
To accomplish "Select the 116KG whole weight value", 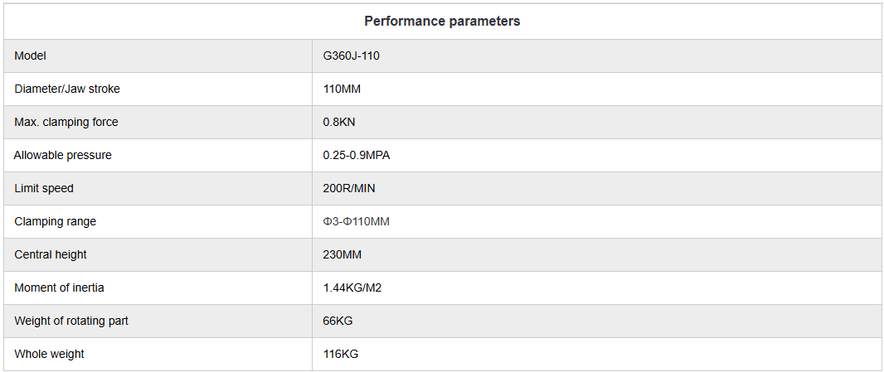I will (x=341, y=354).
